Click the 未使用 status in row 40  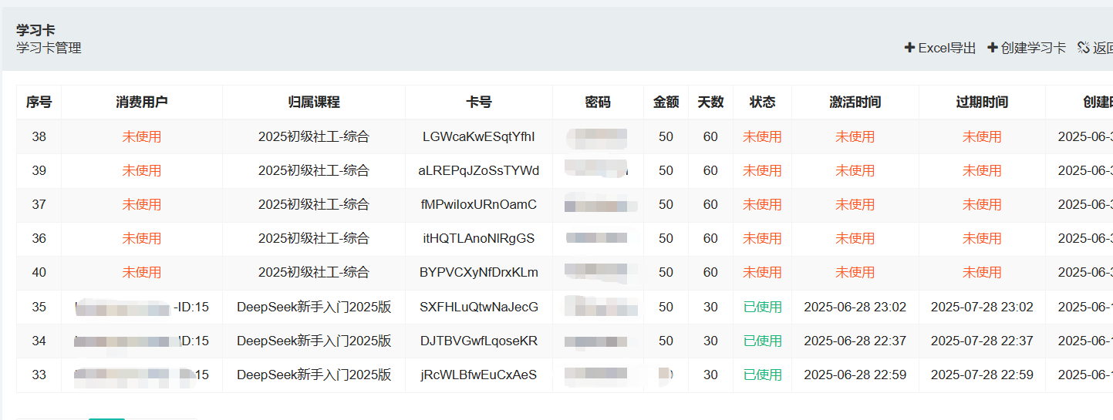[762, 272]
